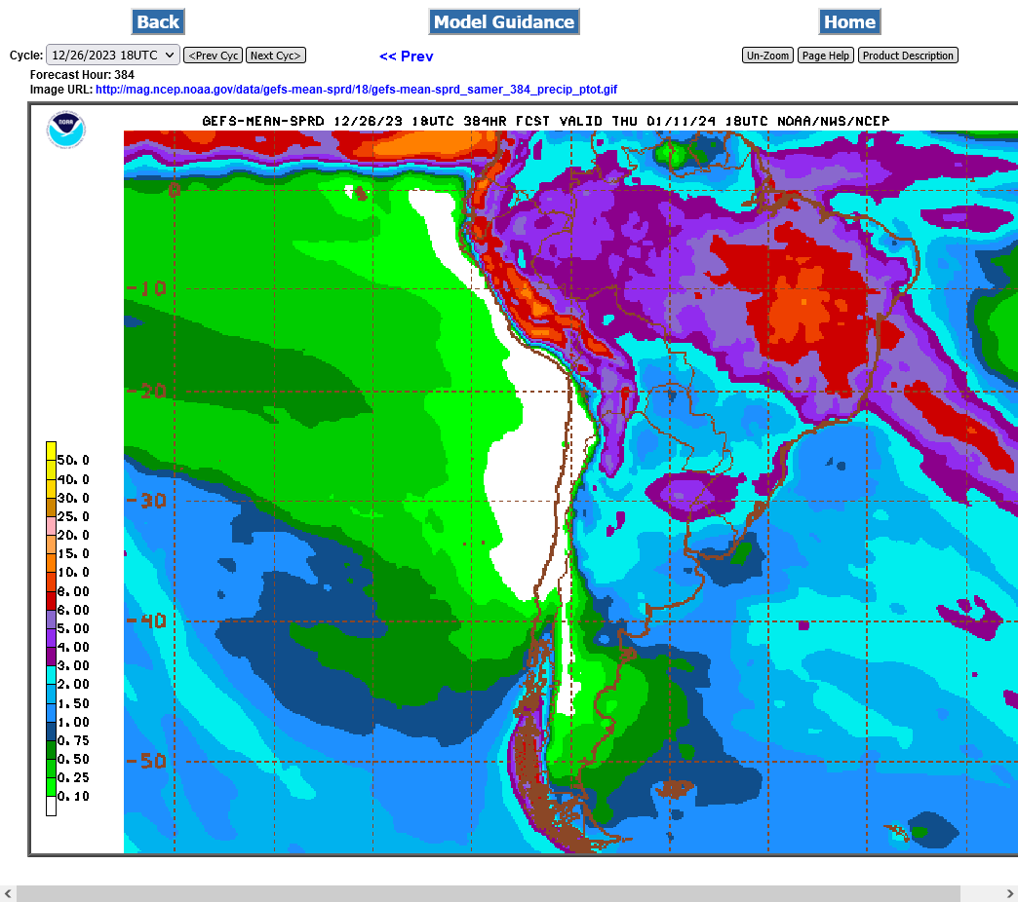Screen dimensions: 1018x902
Task: Open the Product Description
Action: (x=907, y=56)
